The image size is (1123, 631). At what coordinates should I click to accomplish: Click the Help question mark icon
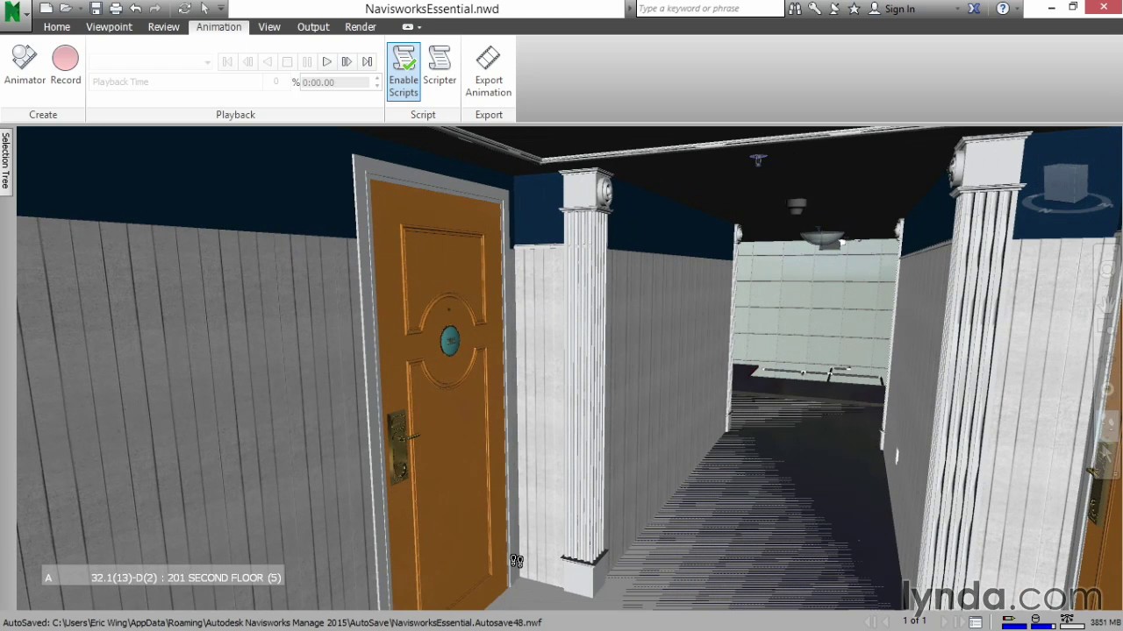1003,9
